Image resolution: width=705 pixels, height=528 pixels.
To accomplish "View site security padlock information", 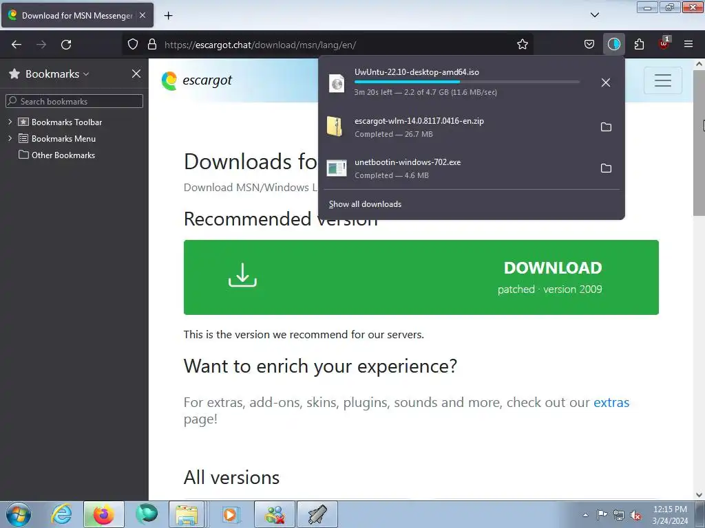I will click(x=152, y=45).
